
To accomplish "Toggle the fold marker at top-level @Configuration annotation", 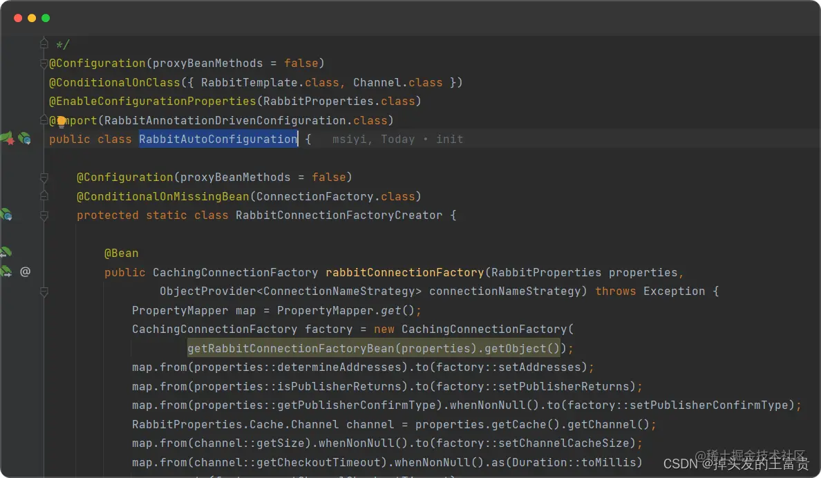I will tap(44, 64).
